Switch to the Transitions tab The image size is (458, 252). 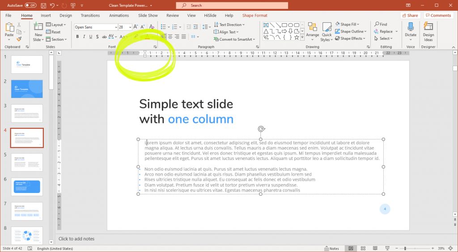[90, 16]
